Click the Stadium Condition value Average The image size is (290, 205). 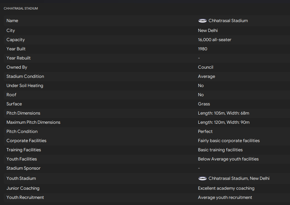point(206,76)
